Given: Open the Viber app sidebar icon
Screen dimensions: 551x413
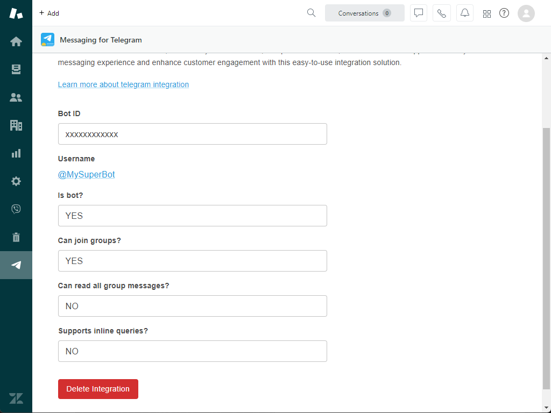Looking at the screenshot, I should pyautogui.click(x=16, y=209).
